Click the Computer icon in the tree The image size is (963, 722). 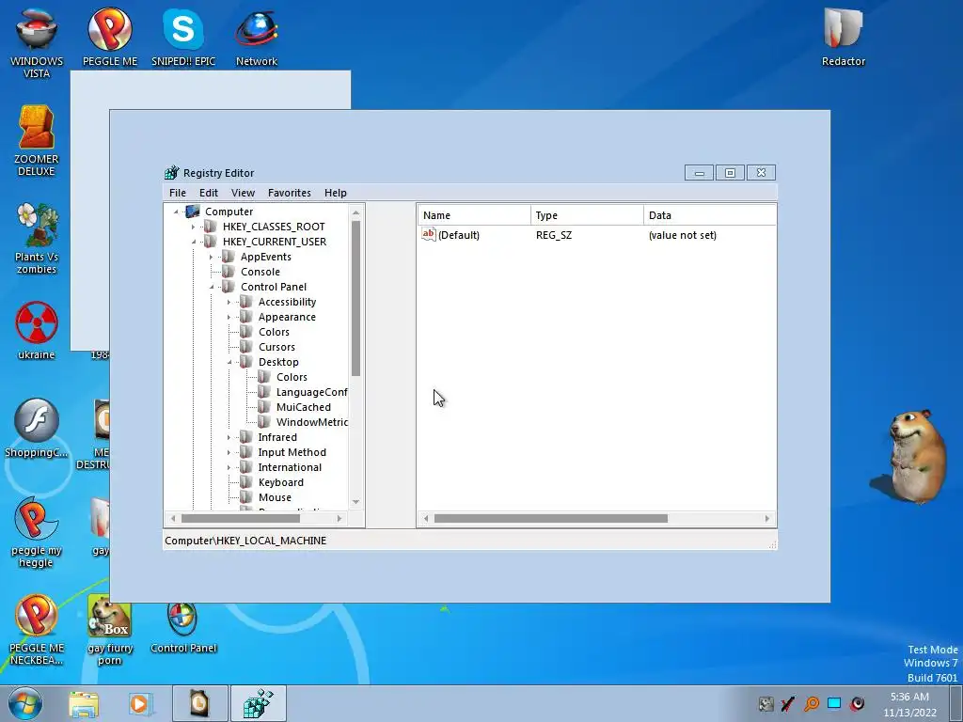(x=193, y=212)
